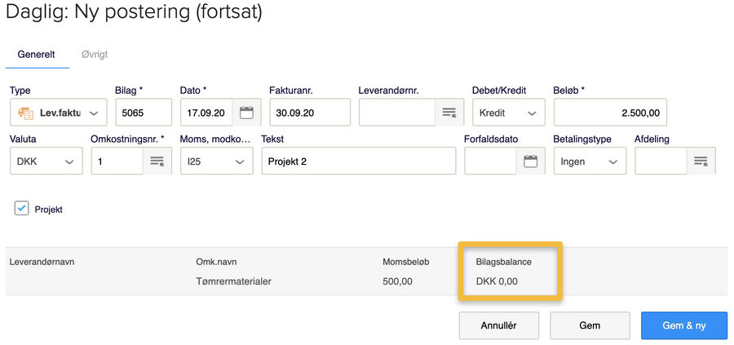The height and width of the screenshot is (345, 734).
Task: Select the Generelt tab
Action: pyautogui.click(x=36, y=55)
